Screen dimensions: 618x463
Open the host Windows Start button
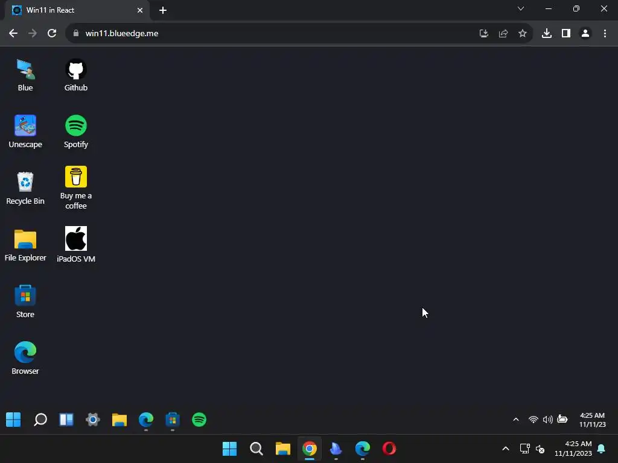[230, 449]
